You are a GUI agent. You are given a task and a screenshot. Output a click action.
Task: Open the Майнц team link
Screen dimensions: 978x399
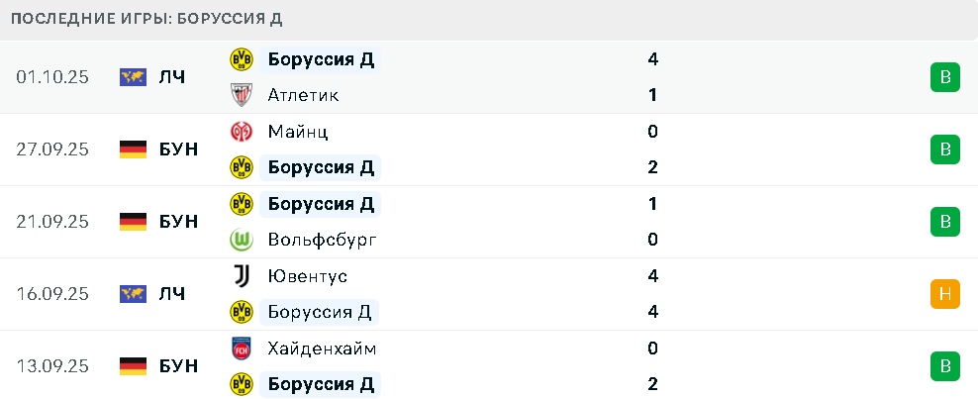click(298, 132)
